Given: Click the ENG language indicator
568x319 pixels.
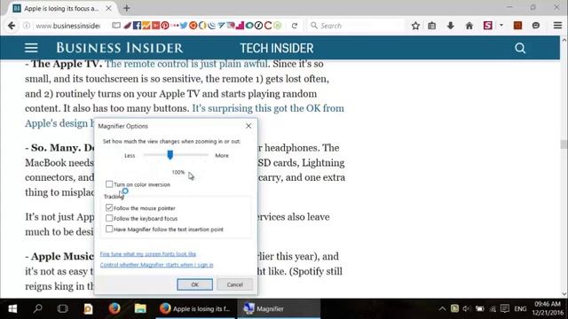Looking at the screenshot, I should coord(520,309).
